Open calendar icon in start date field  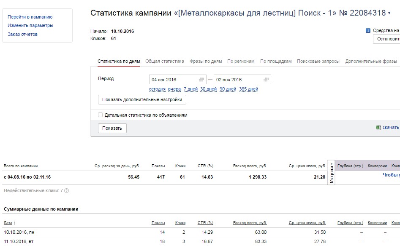click(x=202, y=80)
